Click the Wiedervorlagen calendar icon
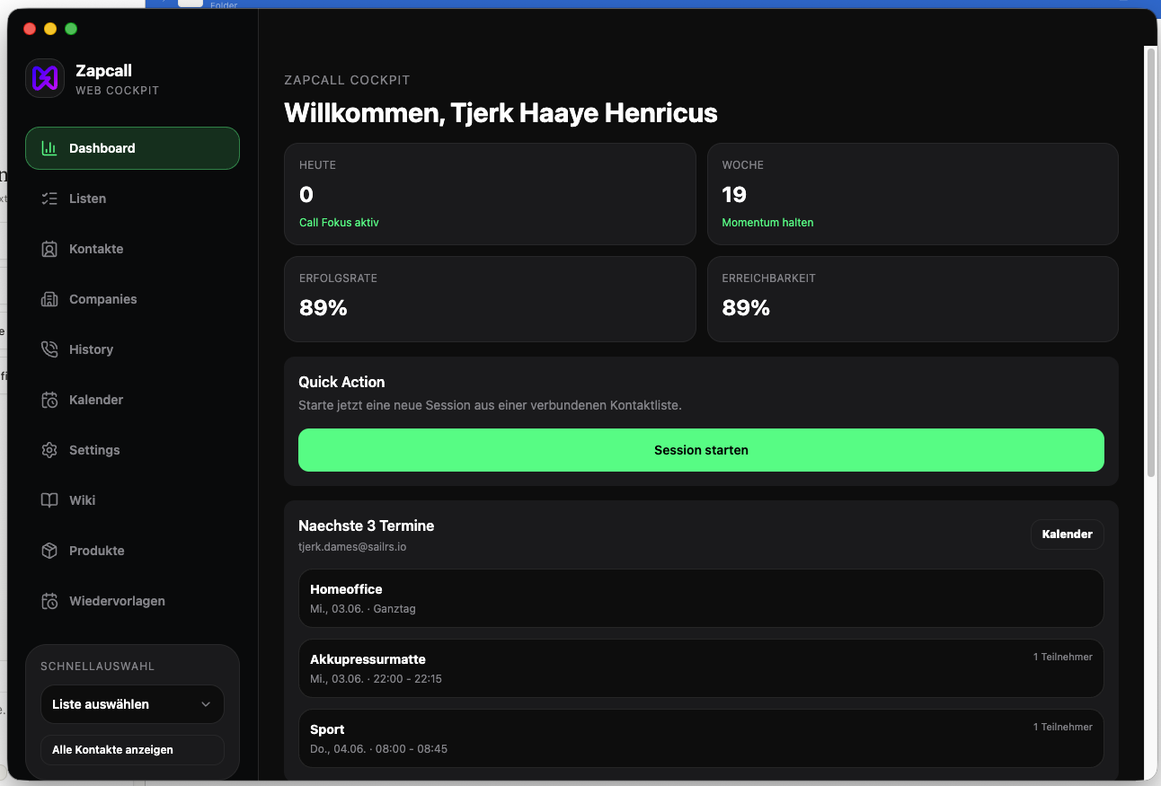The image size is (1161, 786). [x=49, y=601]
